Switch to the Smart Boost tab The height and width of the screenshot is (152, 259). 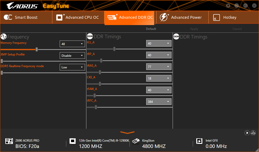click(26, 17)
